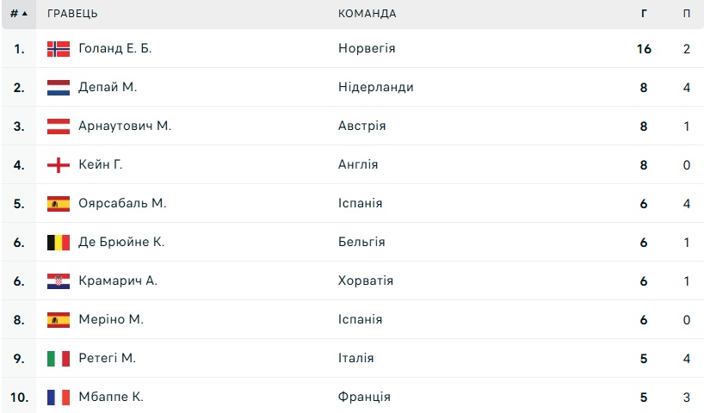
Task: Sort by the Г goals column header
Action: coord(645,14)
